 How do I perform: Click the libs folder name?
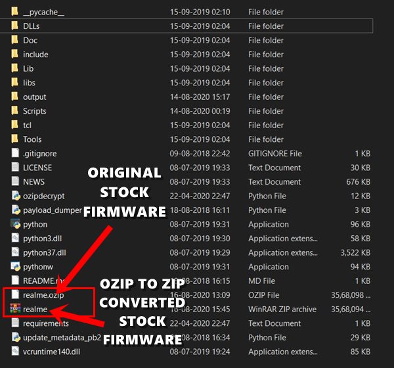tap(29, 83)
